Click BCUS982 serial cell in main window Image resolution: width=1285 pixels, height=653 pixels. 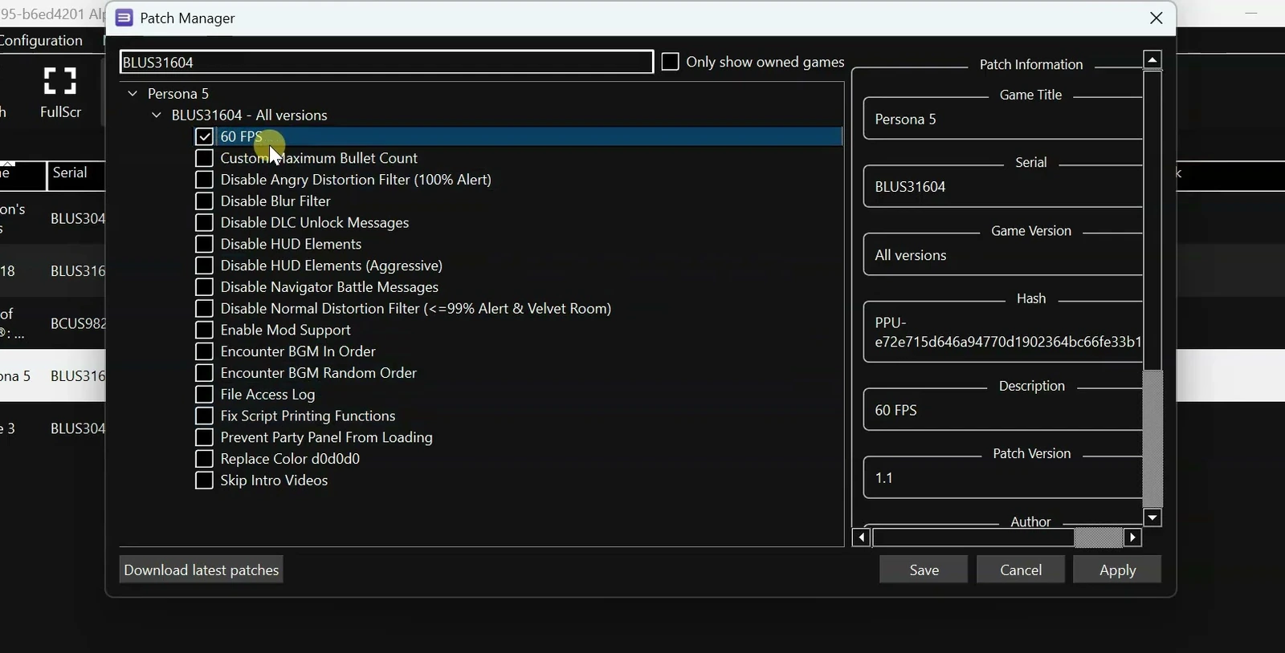pyautogui.click(x=77, y=323)
